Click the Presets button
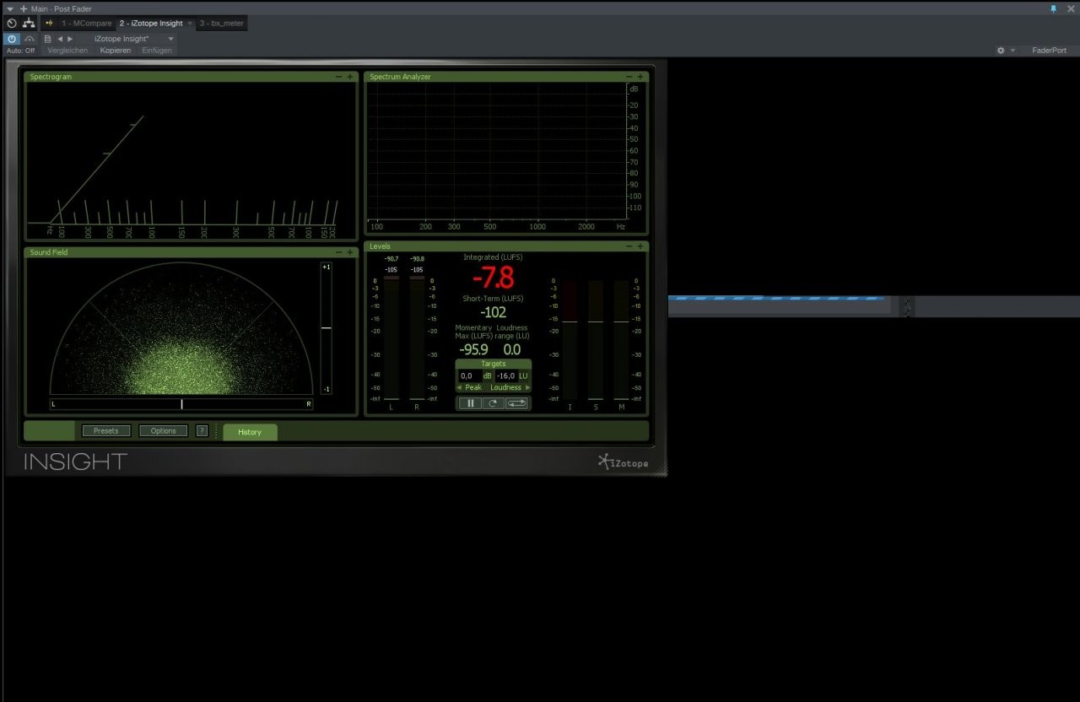 click(x=106, y=431)
